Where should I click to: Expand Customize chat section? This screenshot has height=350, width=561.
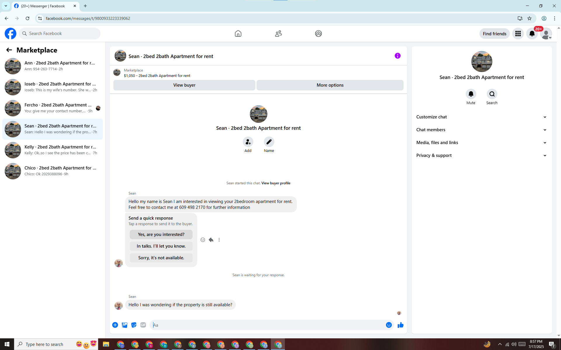pyautogui.click(x=482, y=117)
